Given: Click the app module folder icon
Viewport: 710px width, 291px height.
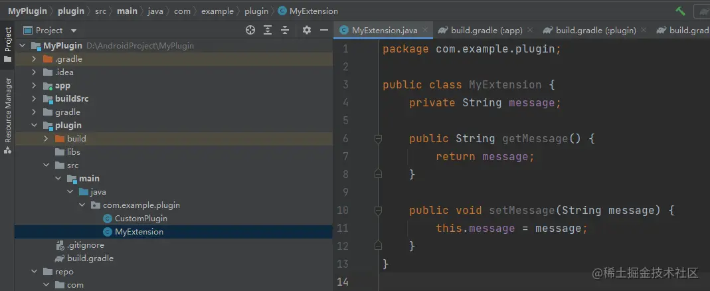Looking at the screenshot, I should [x=48, y=86].
